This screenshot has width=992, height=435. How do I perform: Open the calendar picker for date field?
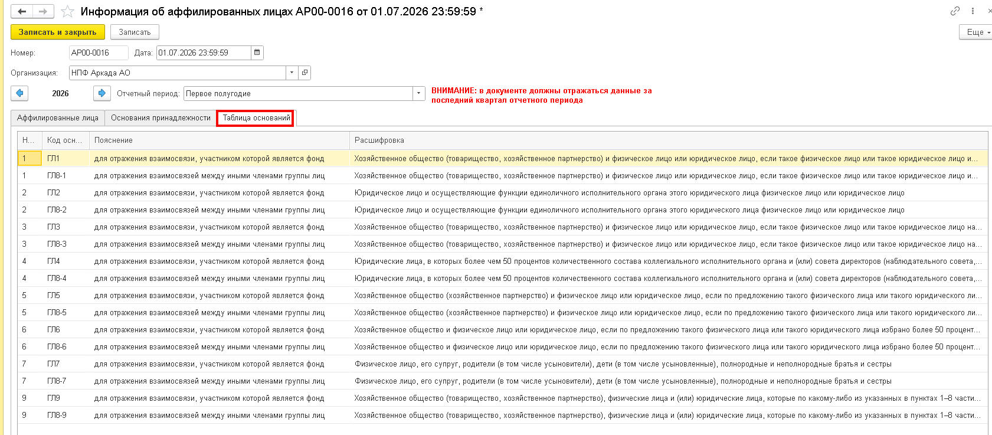[x=257, y=53]
